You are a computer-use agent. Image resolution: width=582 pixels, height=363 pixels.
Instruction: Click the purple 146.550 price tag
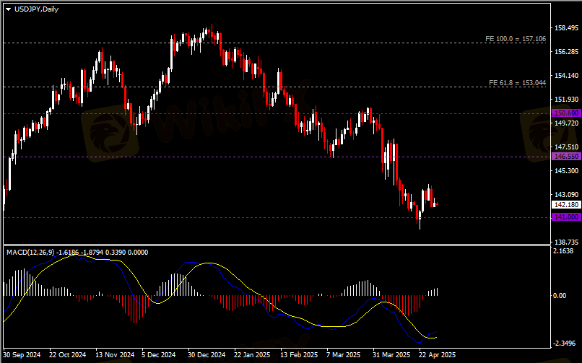565,157
